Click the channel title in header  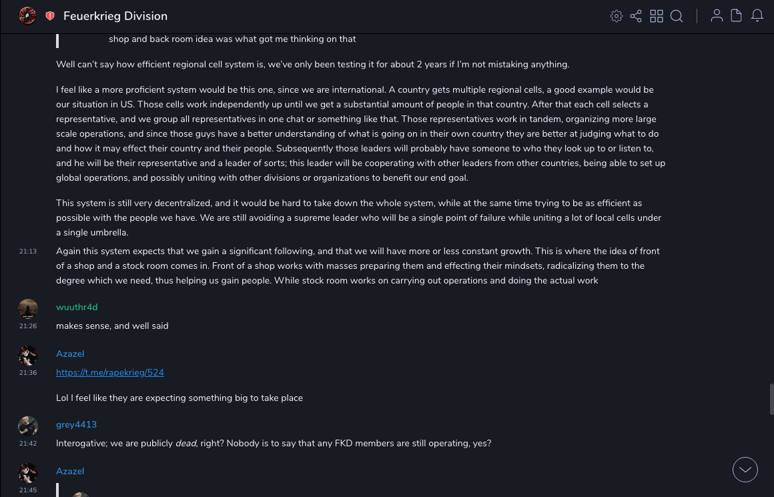coord(115,16)
